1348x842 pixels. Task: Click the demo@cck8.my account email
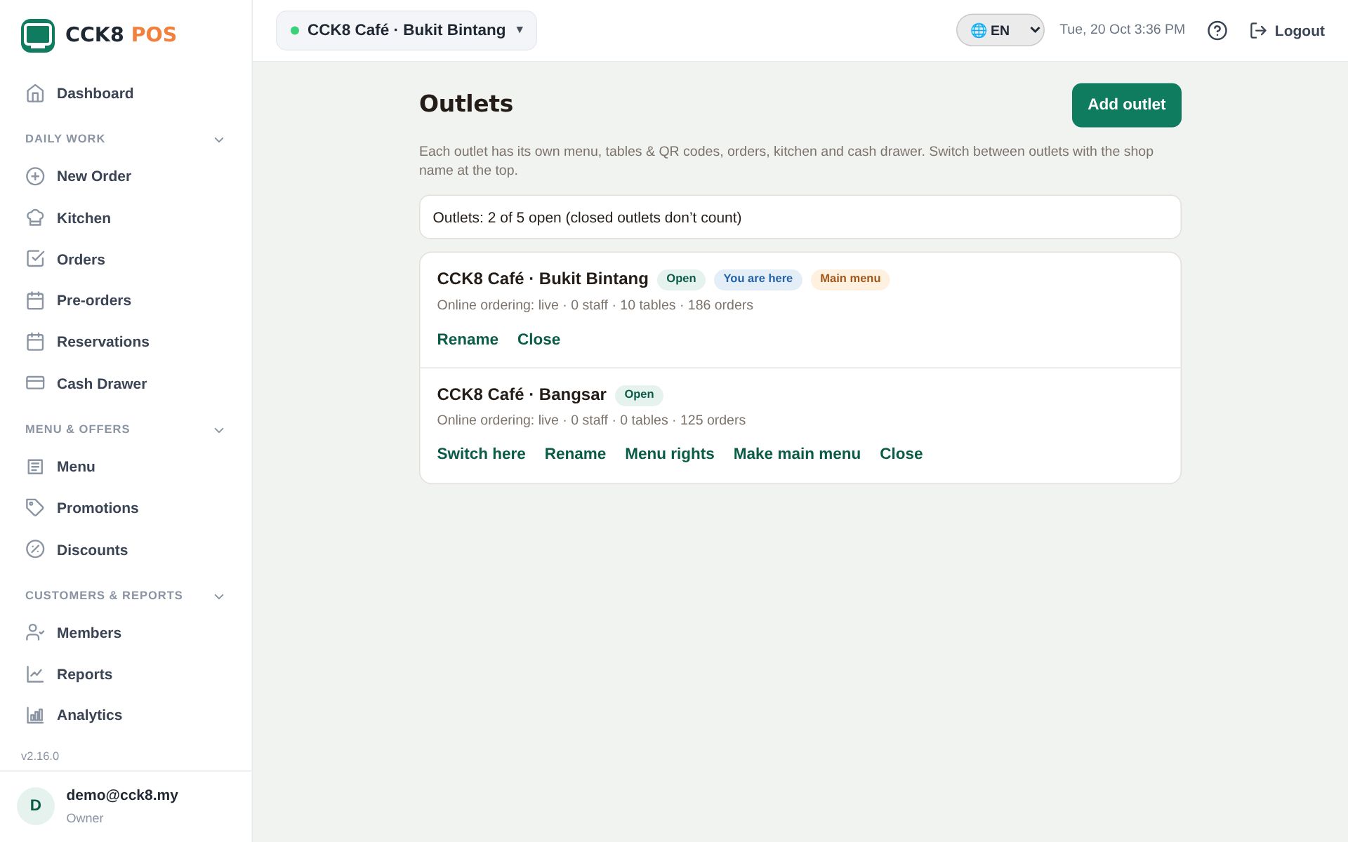click(122, 795)
